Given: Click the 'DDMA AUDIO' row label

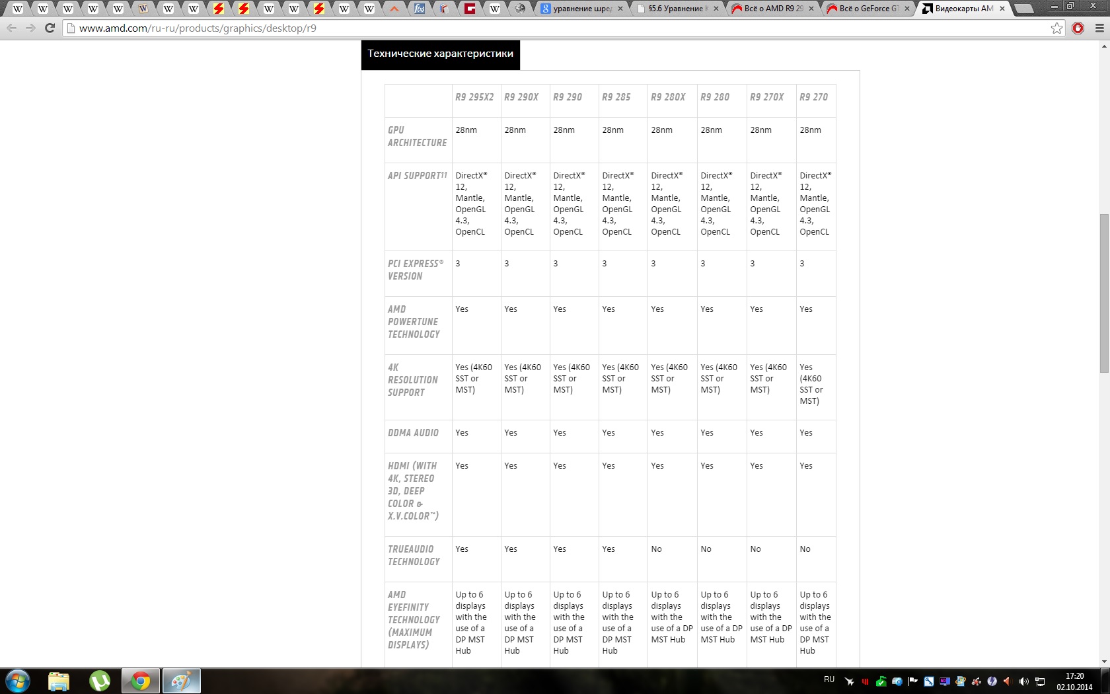Looking at the screenshot, I should point(413,433).
